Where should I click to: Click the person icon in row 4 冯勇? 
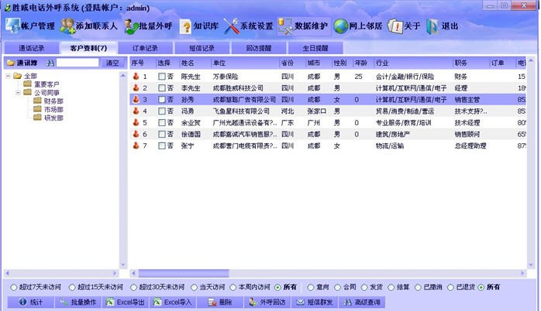pos(136,111)
